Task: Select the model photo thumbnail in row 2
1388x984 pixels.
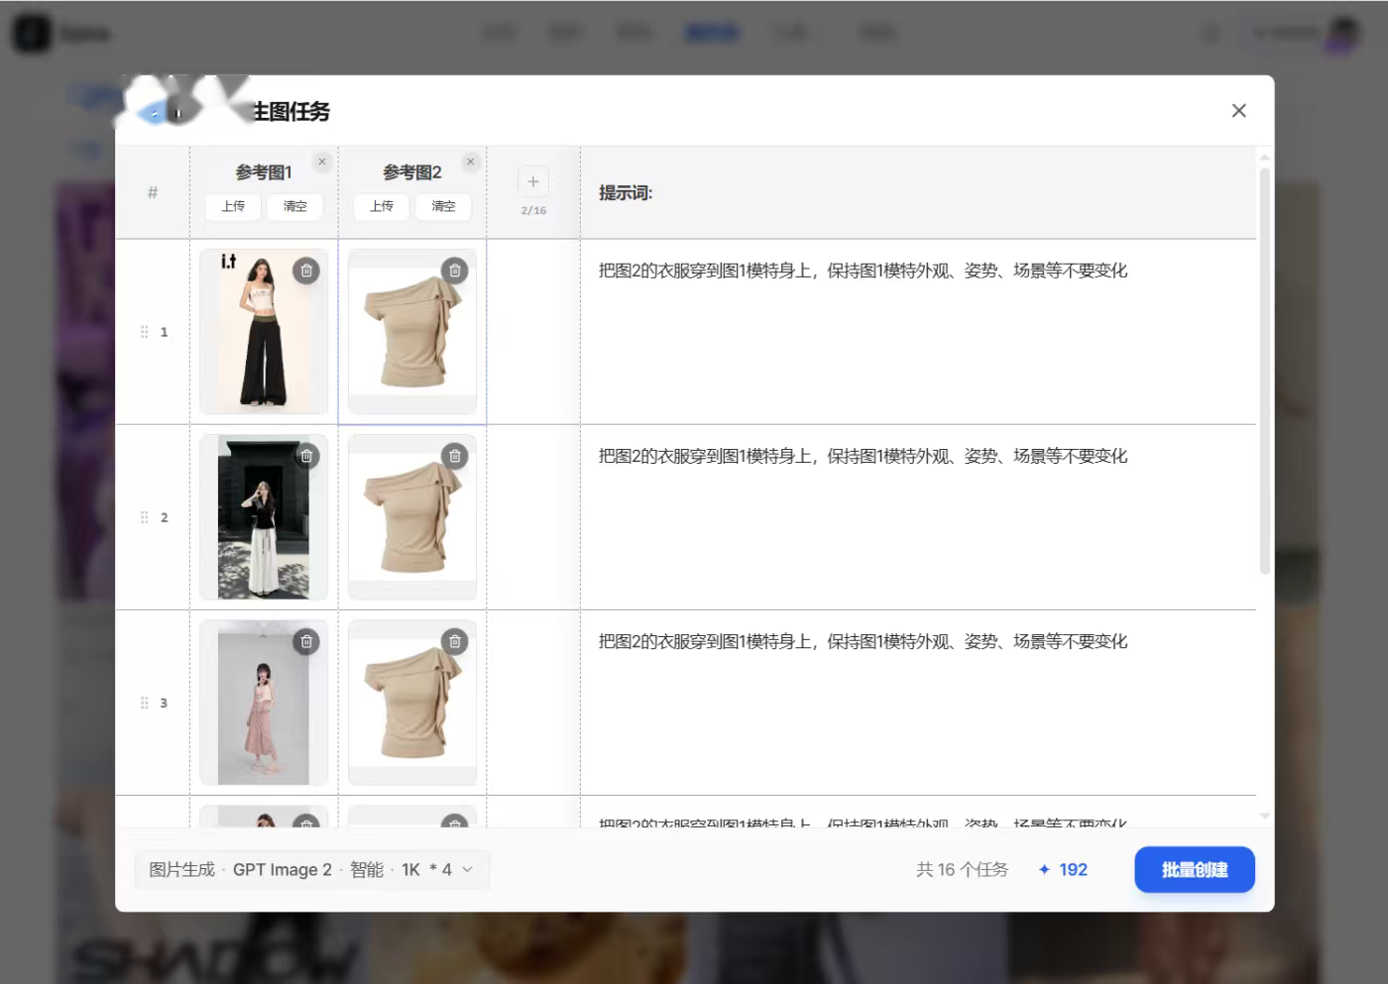Action: 264,516
